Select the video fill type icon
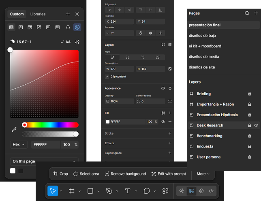261x201 pixels. click(48, 27)
